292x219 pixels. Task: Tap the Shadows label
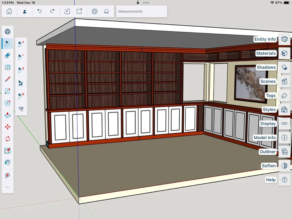pos(266,67)
